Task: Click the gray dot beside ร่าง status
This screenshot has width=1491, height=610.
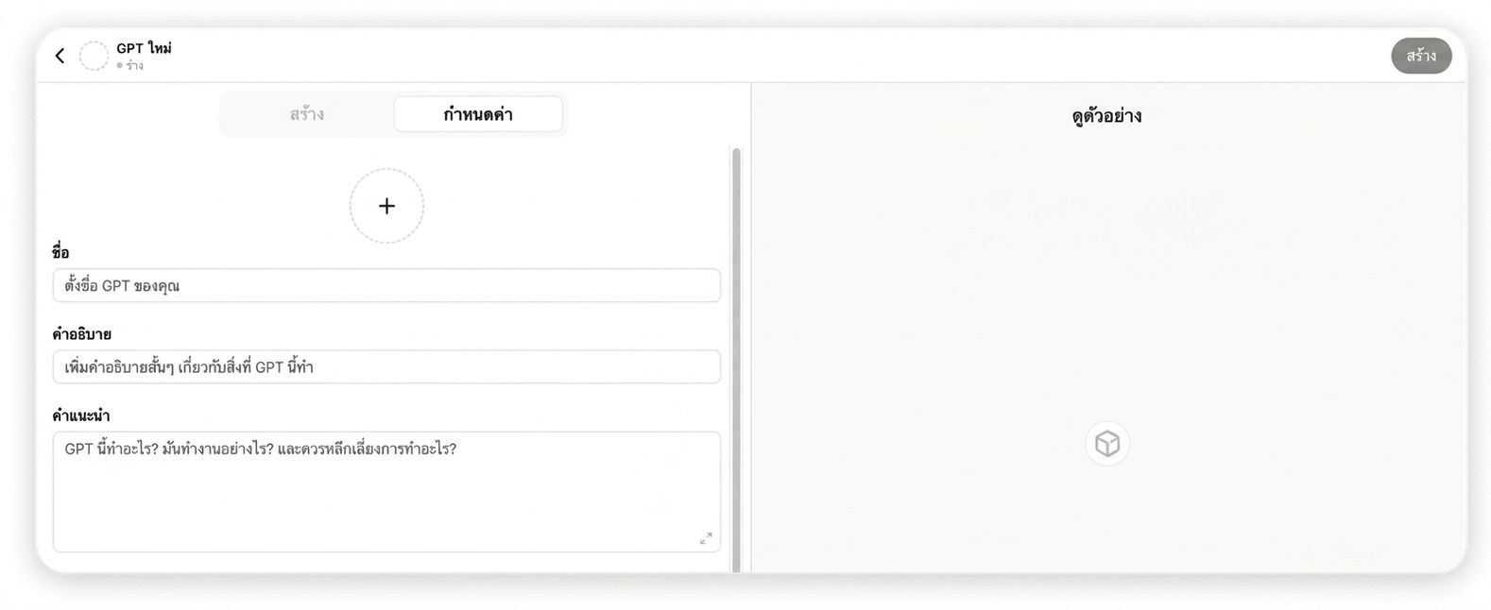Action: [120, 66]
